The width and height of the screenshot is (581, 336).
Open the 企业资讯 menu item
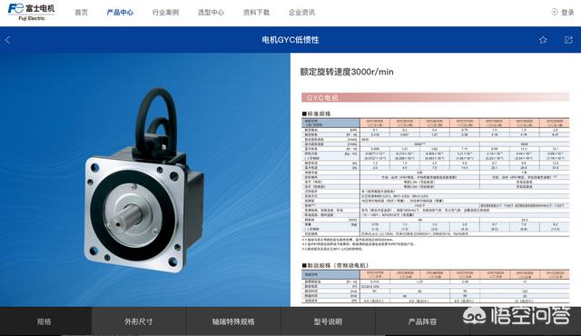coord(301,12)
